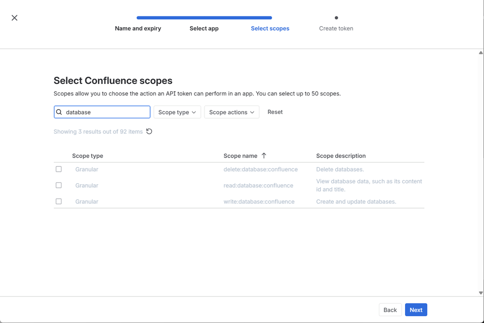The height and width of the screenshot is (323, 484).
Task: Check the read:database:confluence scope checkbox
Action: pos(59,185)
